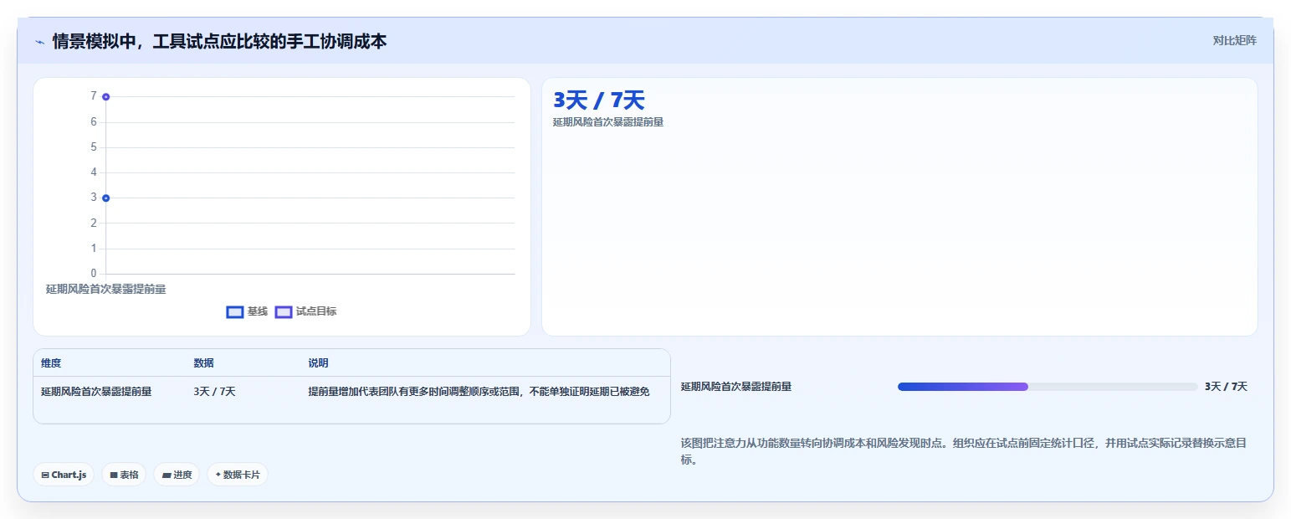This screenshot has width=1291, height=519.
Task: Click the explanation cell starting 提前量增加代表团队
Action: pyautogui.click(x=479, y=392)
